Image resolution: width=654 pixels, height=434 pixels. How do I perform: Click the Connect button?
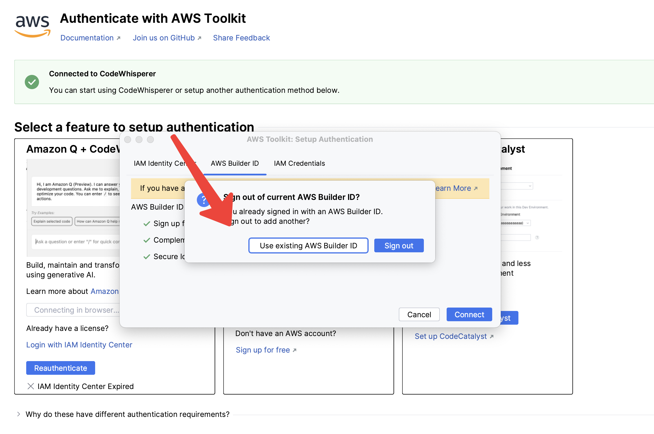469,314
